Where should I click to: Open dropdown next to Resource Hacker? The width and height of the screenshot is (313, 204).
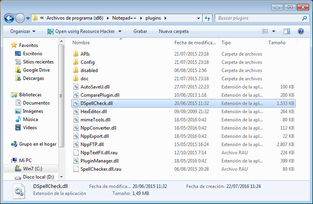pyautogui.click(x=120, y=31)
